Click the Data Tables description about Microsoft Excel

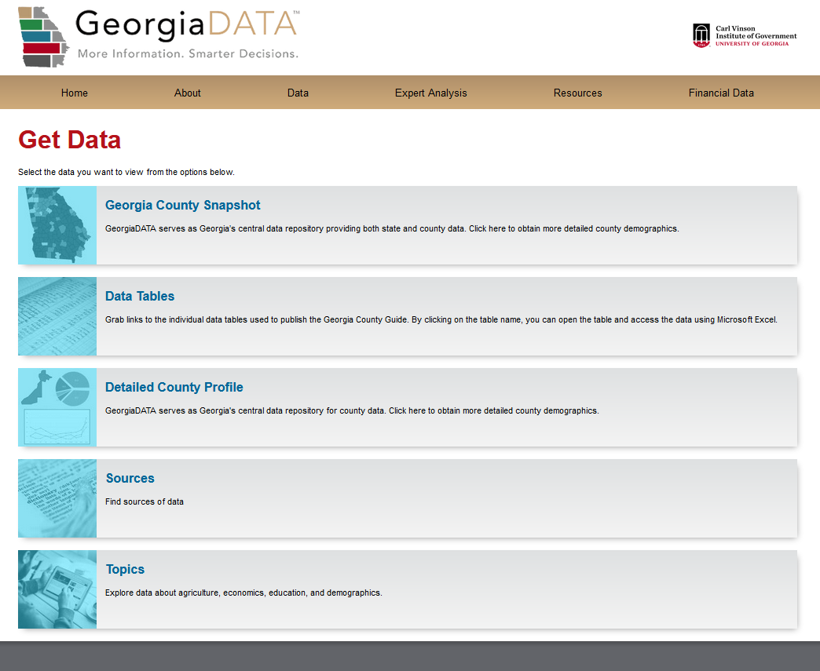click(441, 320)
